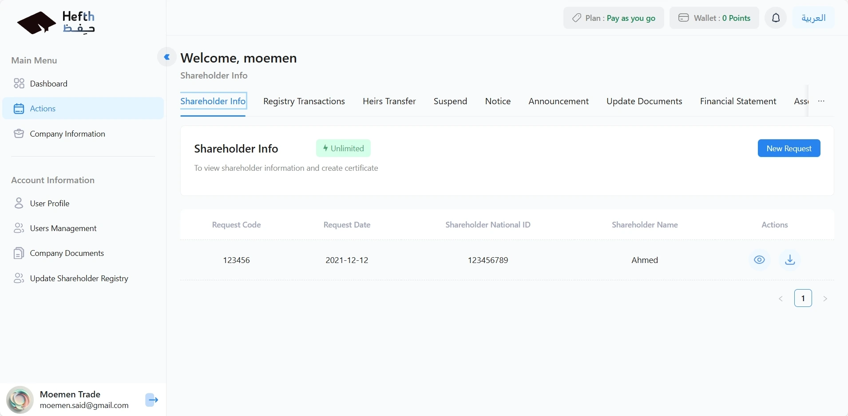This screenshot has height=416, width=848.
Task: Open Company Documents page
Action: [x=67, y=253]
